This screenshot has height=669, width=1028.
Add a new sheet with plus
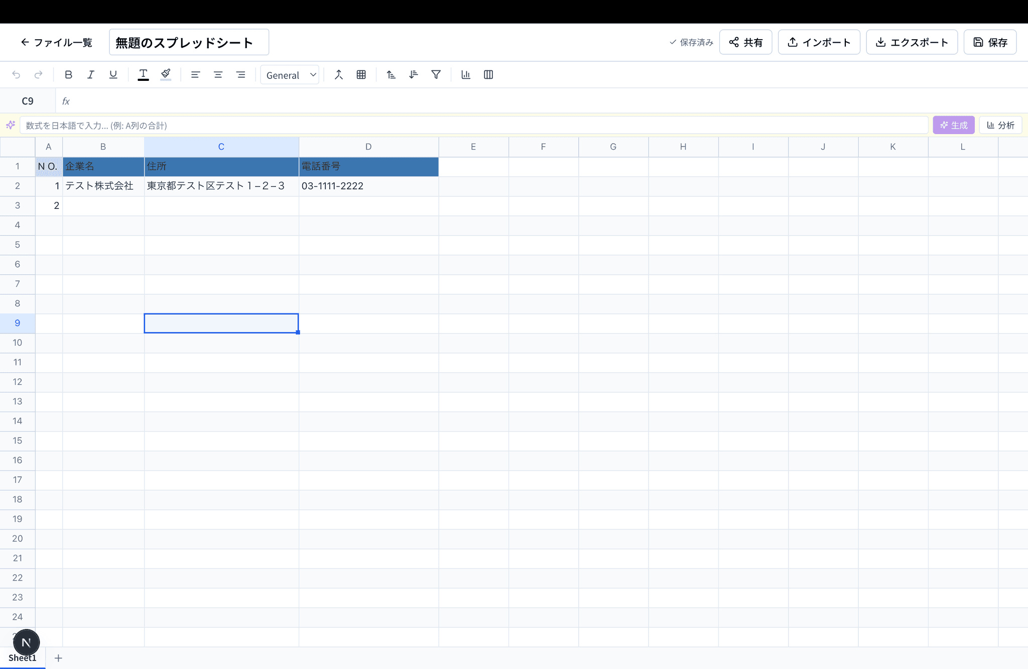coord(58,658)
